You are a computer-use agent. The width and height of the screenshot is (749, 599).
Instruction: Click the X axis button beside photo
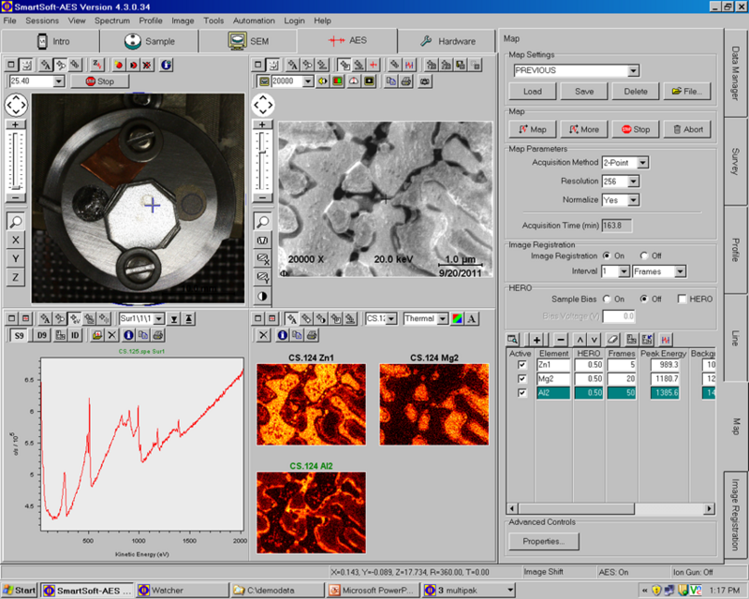tap(16, 241)
